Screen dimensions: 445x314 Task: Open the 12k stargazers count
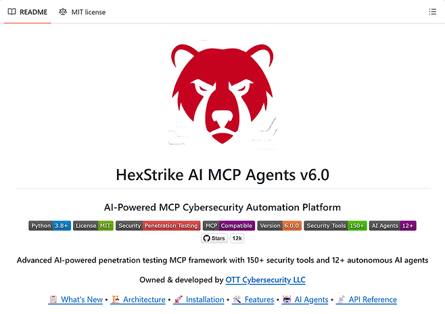237,238
